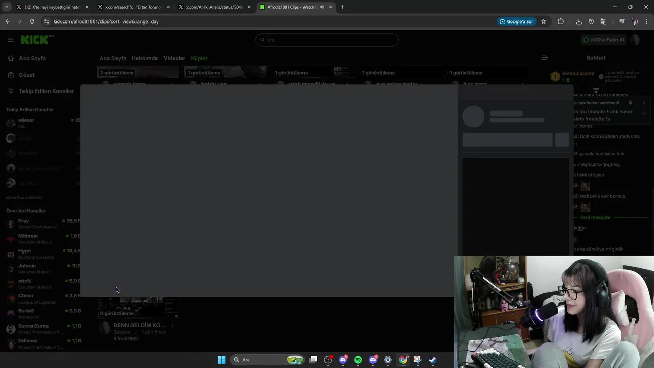The width and height of the screenshot is (654, 368).
Task: Switch to the Hakkımda tab
Action: (x=145, y=58)
